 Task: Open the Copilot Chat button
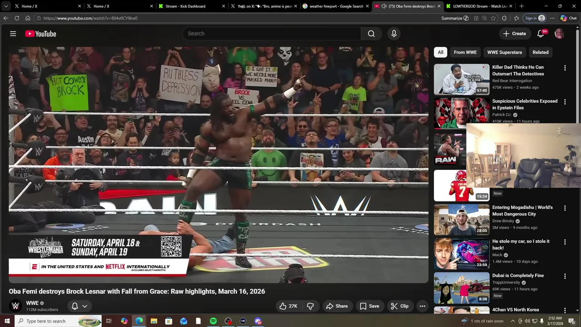(568, 18)
